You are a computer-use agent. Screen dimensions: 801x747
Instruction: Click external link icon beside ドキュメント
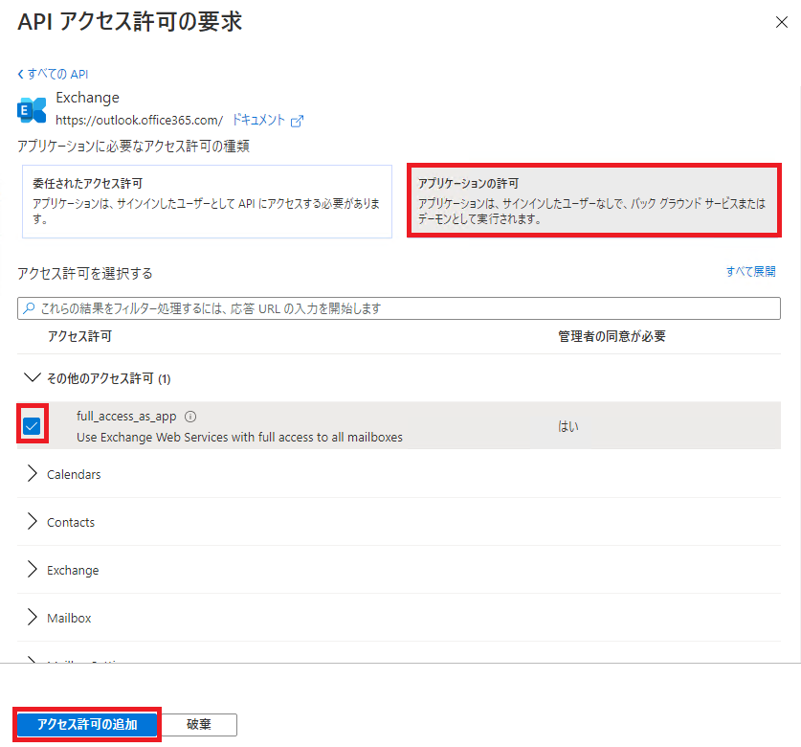(297, 121)
